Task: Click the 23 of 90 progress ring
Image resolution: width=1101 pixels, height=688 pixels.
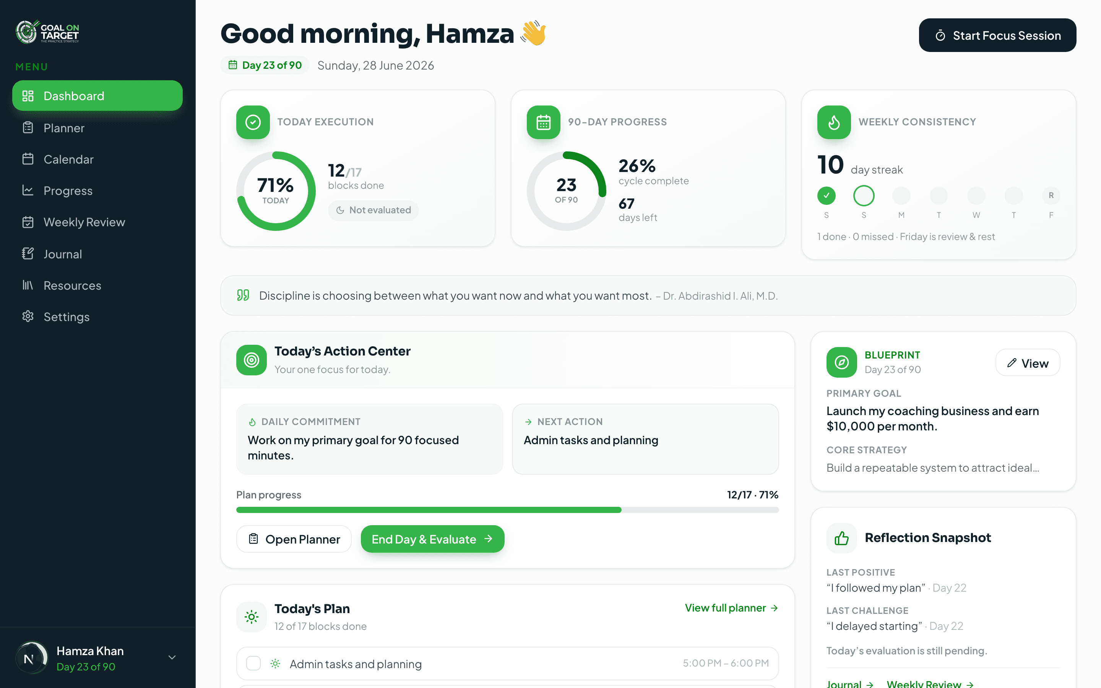Action: coord(567,191)
